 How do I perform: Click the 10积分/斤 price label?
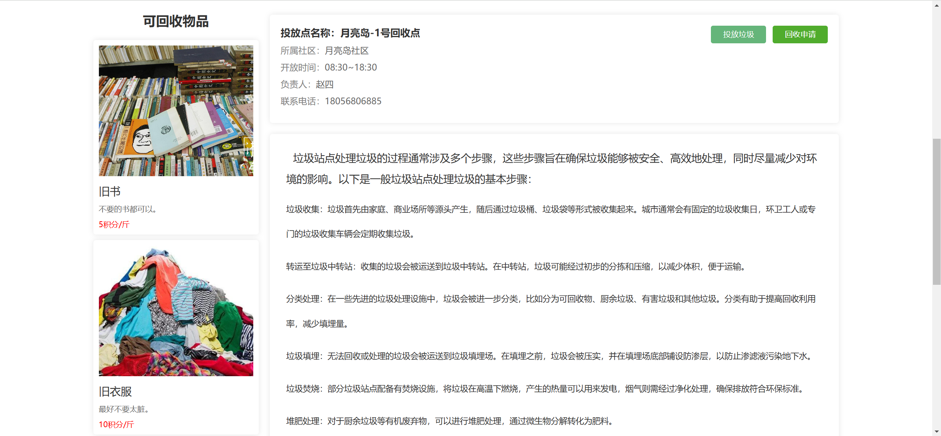(116, 424)
